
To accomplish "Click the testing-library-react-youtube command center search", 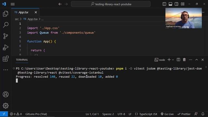I will 110,4.
